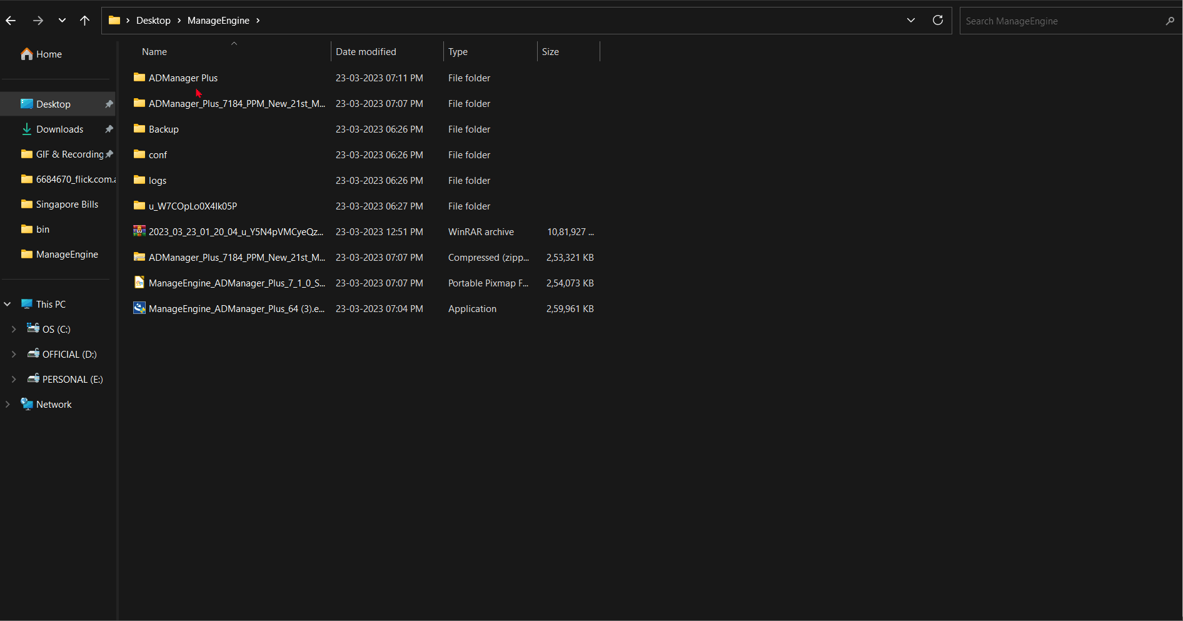Screen dimensions: 1183x621
Task: Select the logs folder icon
Action: click(139, 180)
